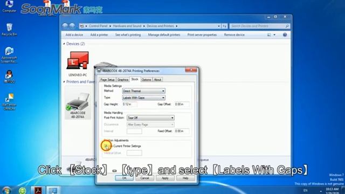The image size is (345, 194).
Task: Open the Adobe Reader taskbar icon
Action: pos(38,190)
